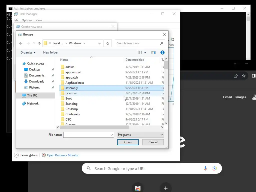
Task: Expand the address bar path dropdown
Action: pos(99,43)
